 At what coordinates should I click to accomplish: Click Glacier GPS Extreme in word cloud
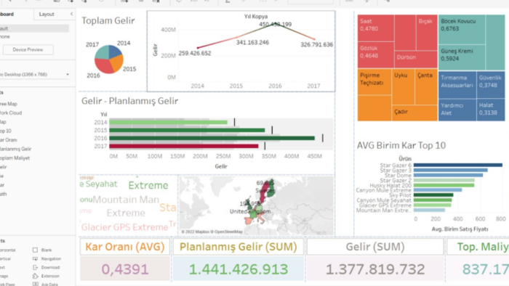coord(124,227)
